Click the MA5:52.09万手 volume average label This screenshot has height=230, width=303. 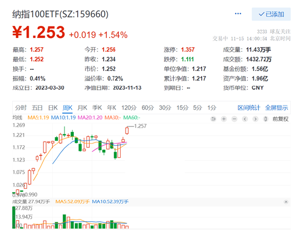click(73, 201)
